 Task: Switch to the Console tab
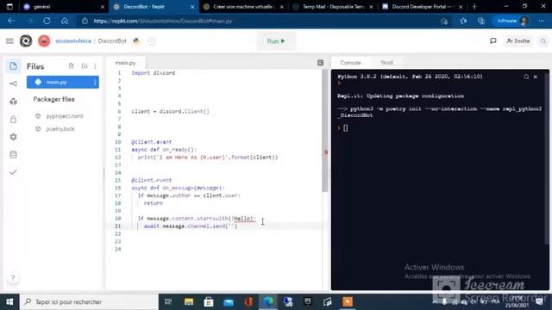[x=350, y=63]
